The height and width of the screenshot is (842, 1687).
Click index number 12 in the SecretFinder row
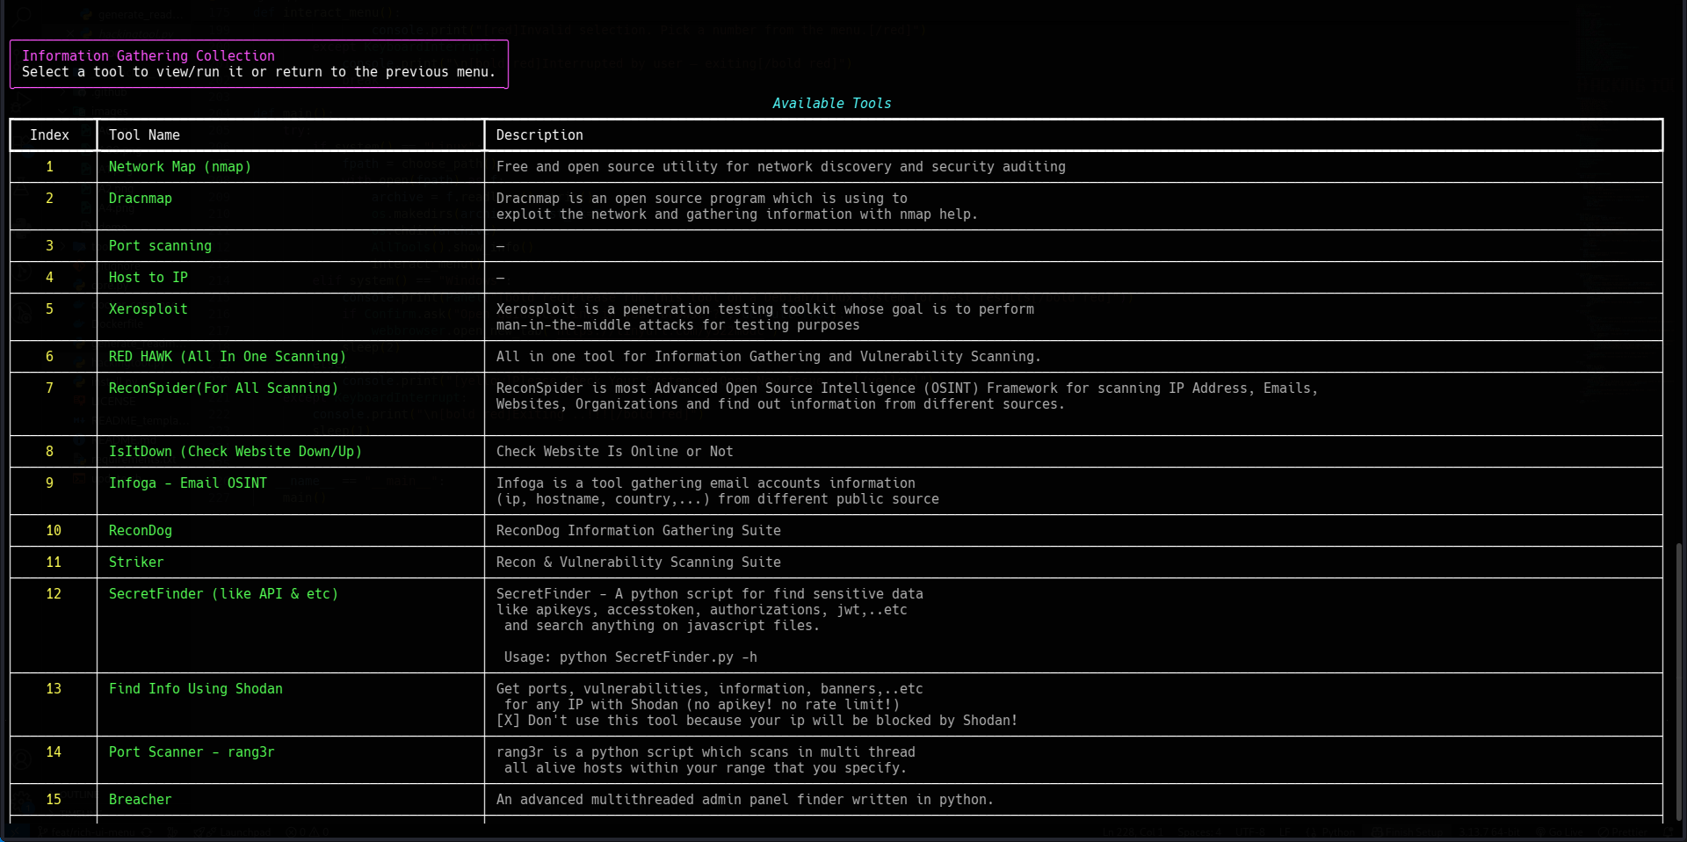[54, 594]
